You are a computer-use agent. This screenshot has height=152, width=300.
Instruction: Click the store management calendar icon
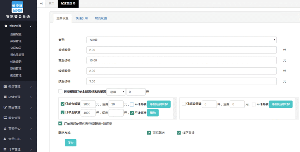(5, 97)
